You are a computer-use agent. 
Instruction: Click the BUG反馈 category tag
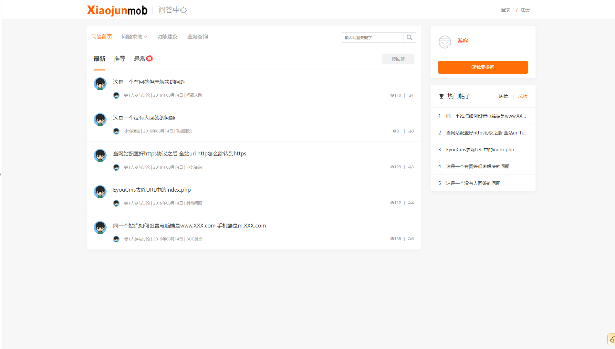(194, 239)
